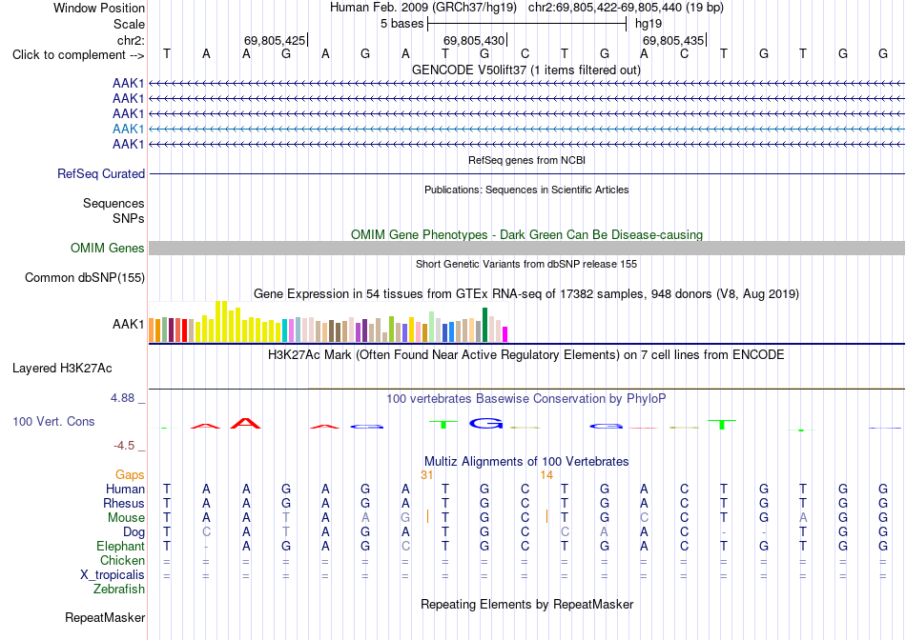Image resolution: width=906 pixels, height=640 pixels.
Task: Select the light-blue AAK1 transcript label
Action: tap(129, 129)
